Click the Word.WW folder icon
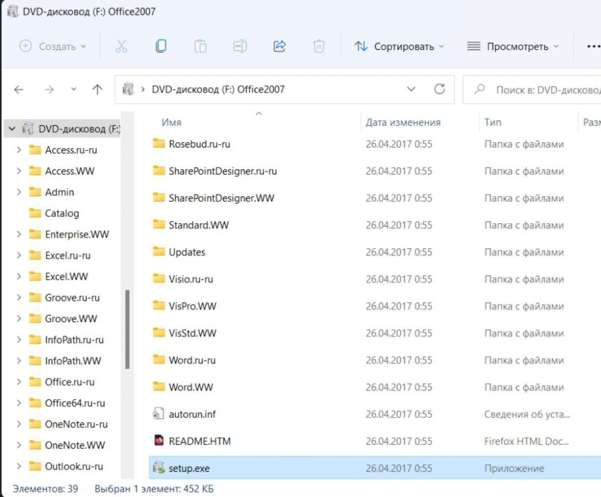The height and width of the screenshot is (497, 601). pos(158,387)
